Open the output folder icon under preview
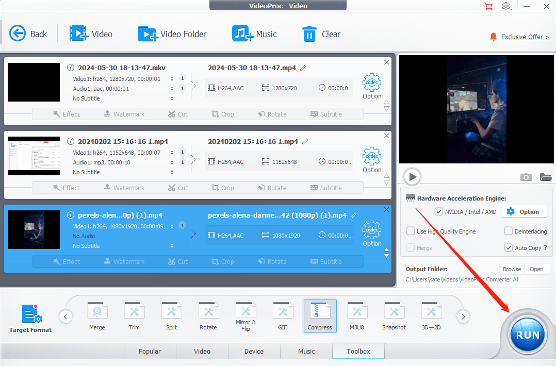This screenshot has height=366, width=556. (545, 177)
